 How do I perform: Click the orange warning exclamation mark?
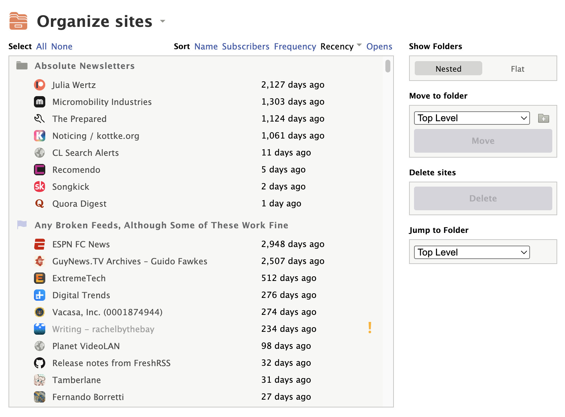click(x=369, y=328)
